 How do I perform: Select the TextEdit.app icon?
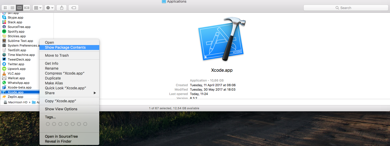(4, 50)
